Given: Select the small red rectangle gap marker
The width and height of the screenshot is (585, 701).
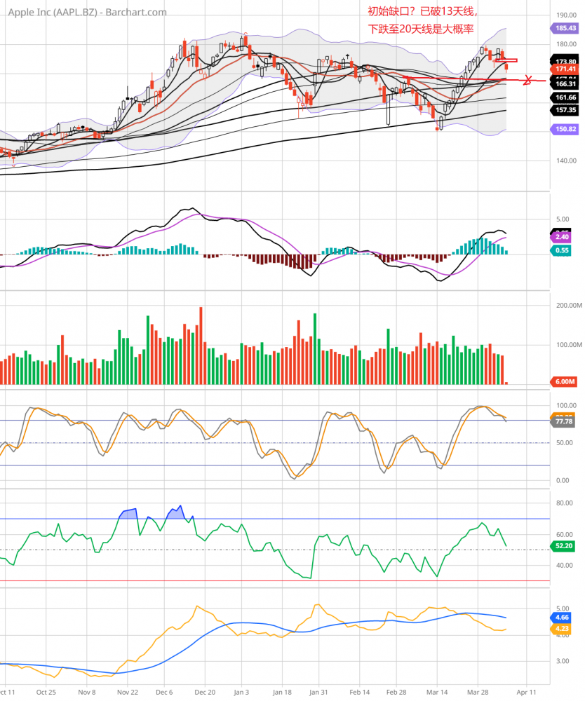Looking at the screenshot, I should (510, 60).
